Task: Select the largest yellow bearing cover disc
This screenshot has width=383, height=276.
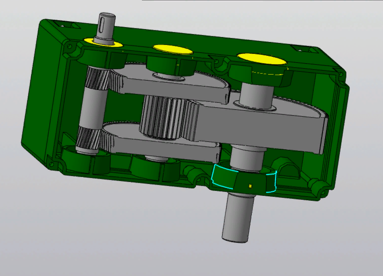Action: click(262, 59)
